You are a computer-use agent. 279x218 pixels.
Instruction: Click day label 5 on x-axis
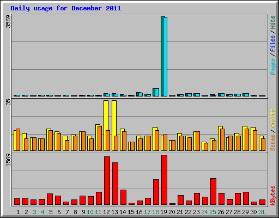click(51, 212)
